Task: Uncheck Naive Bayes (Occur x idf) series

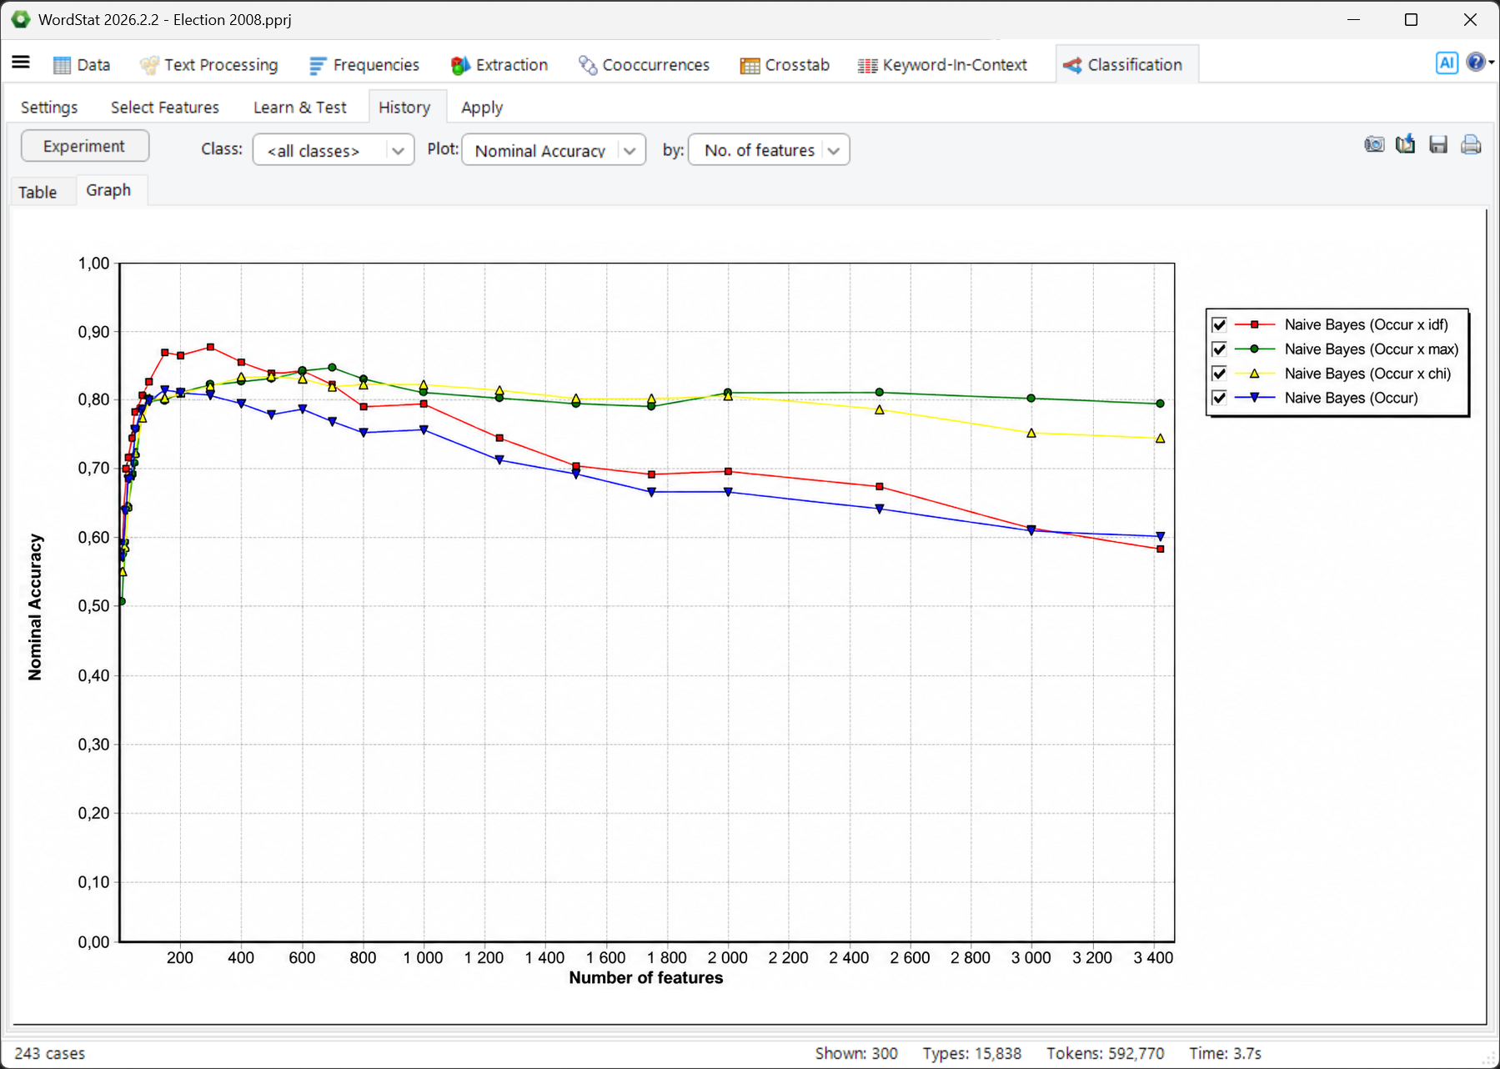Action: pos(1219,325)
